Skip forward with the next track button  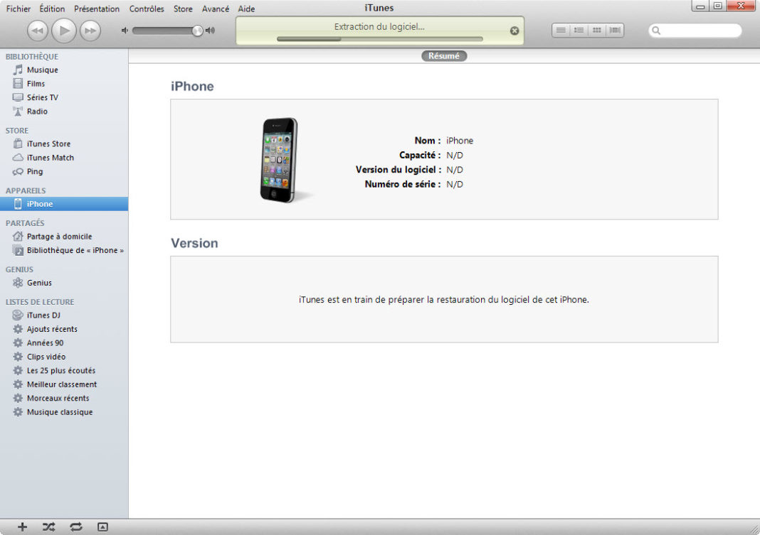pos(90,31)
